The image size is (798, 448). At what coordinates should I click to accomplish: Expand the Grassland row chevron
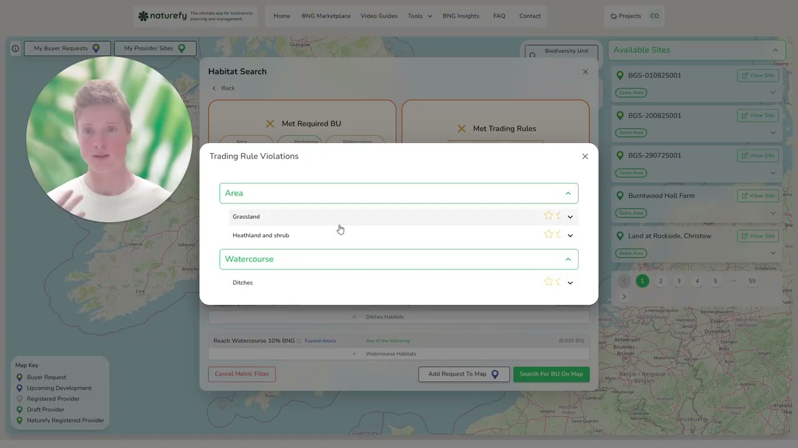click(570, 217)
